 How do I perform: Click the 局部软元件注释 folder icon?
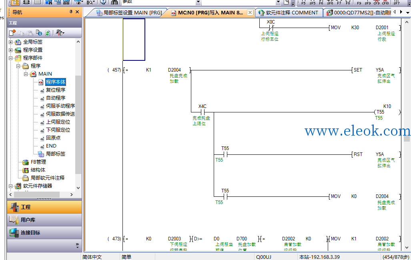tap(26, 178)
